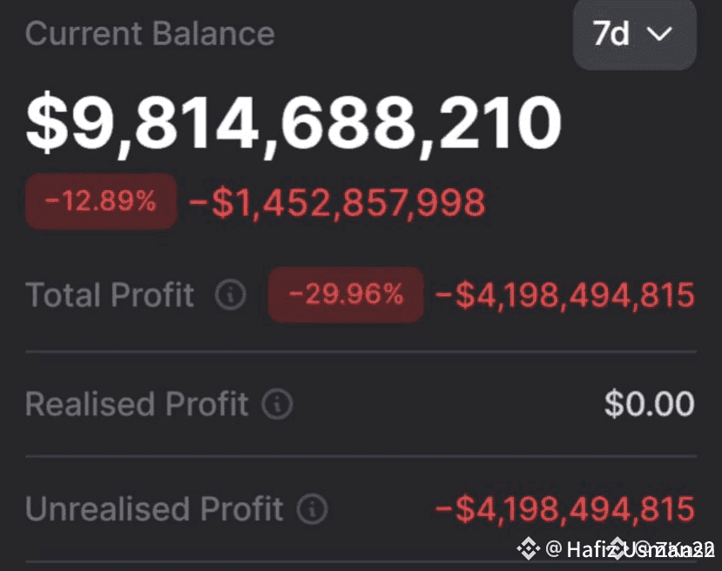
Task: Open the Total Profit info icon
Action: click(x=230, y=294)
